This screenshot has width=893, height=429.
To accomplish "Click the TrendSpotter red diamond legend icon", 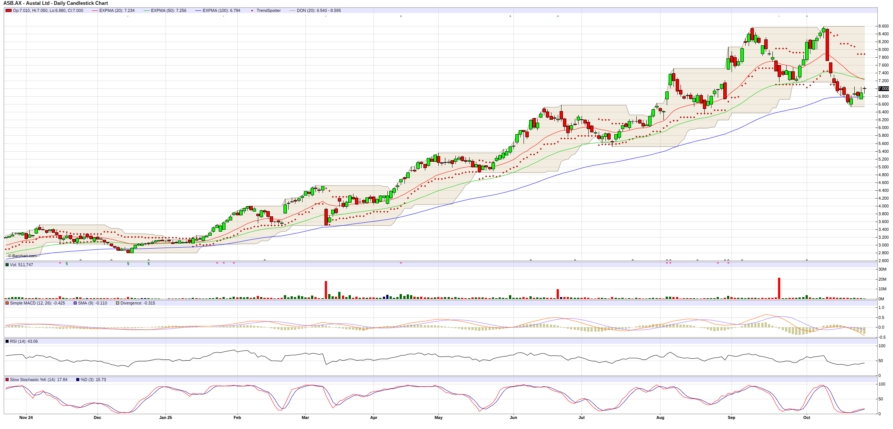I will coord(252,10).
